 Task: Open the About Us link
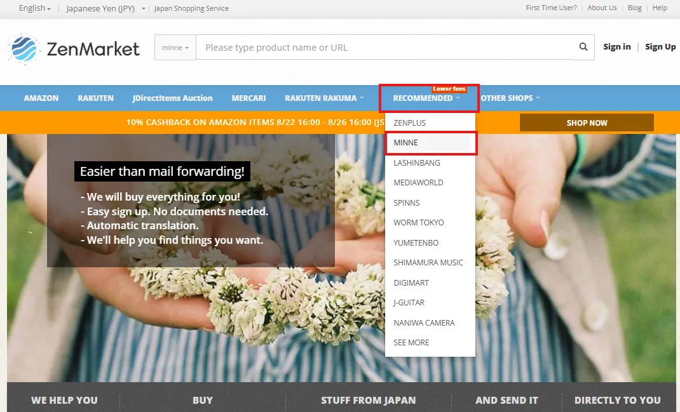(x=602, y=8)
